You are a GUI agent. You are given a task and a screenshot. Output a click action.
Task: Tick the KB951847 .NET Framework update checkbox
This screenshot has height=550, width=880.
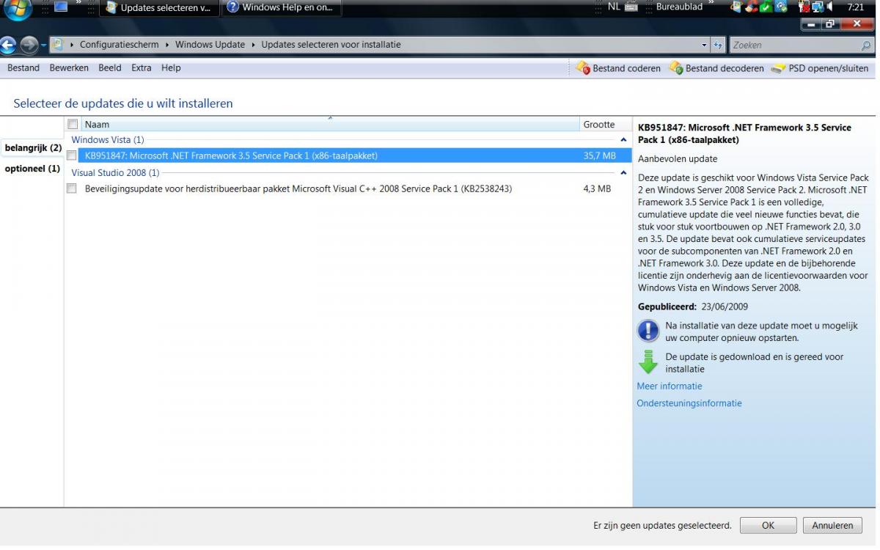71,155
